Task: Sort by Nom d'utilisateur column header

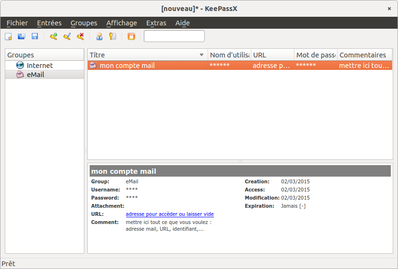Action: point(230,55)
